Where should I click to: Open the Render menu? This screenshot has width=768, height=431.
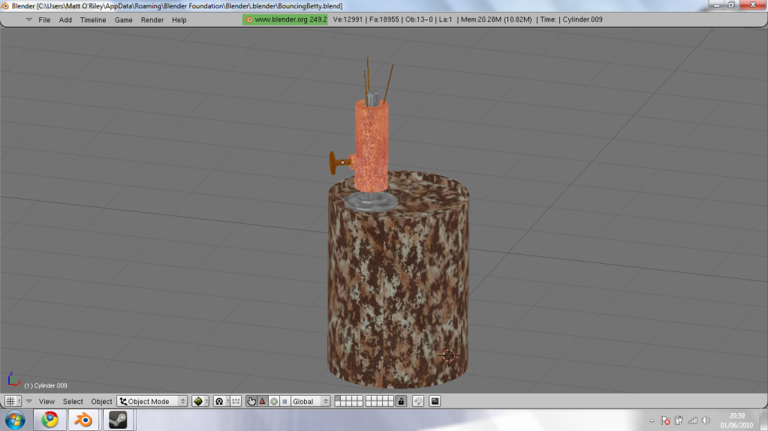click(152, 19)
